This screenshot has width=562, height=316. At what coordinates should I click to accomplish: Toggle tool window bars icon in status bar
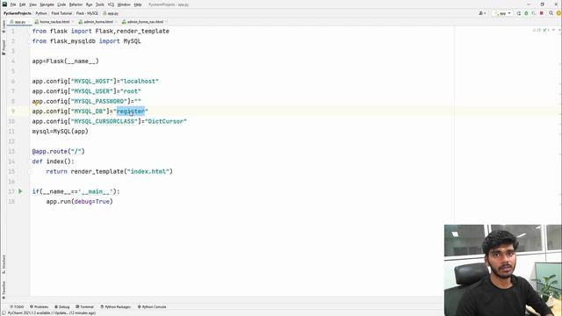point(4,313)
